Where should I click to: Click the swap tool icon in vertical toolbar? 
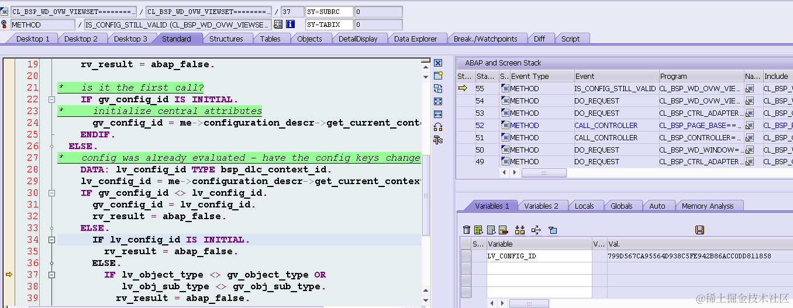[x=437, y=88]
